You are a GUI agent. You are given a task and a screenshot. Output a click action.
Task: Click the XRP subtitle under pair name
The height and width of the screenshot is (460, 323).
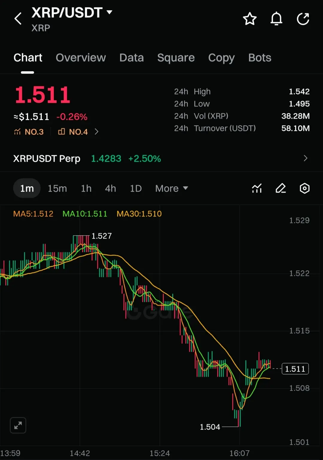click(x=41, y=28)
